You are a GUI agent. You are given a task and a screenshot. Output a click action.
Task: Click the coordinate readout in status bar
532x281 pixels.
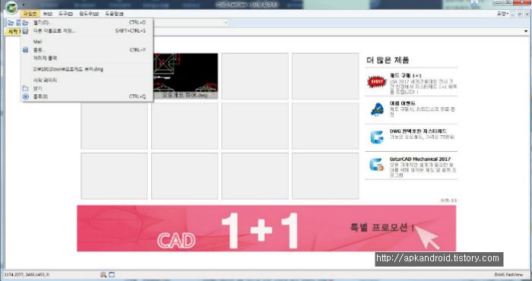(x=27, y=275)
